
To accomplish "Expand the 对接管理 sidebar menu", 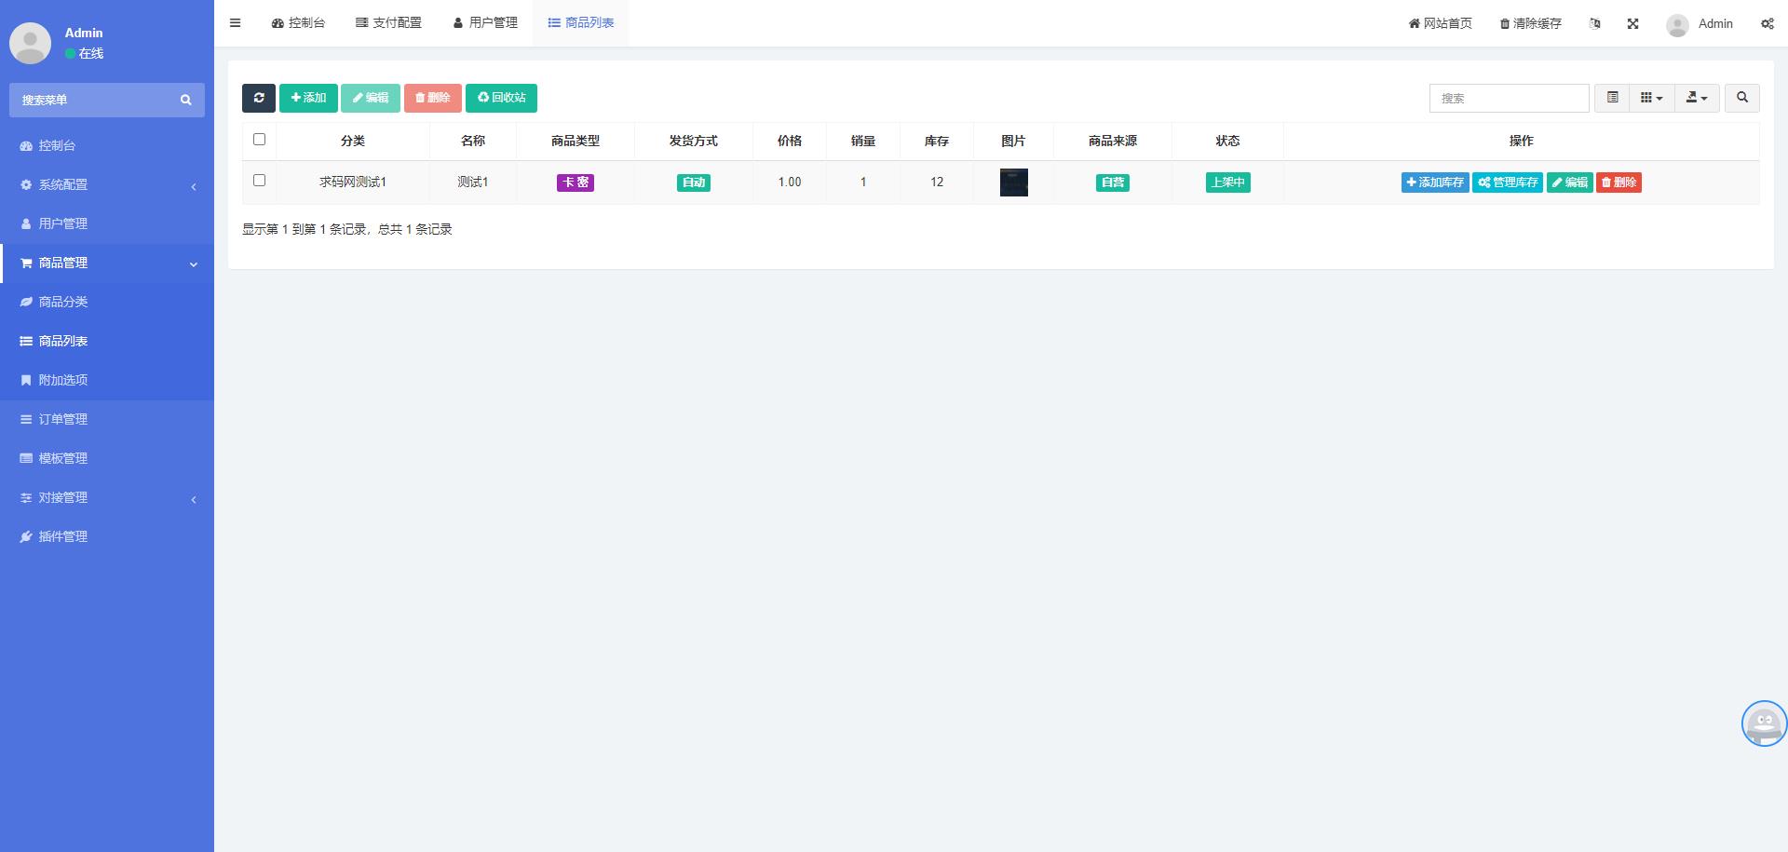I will (x=107, y=497).
